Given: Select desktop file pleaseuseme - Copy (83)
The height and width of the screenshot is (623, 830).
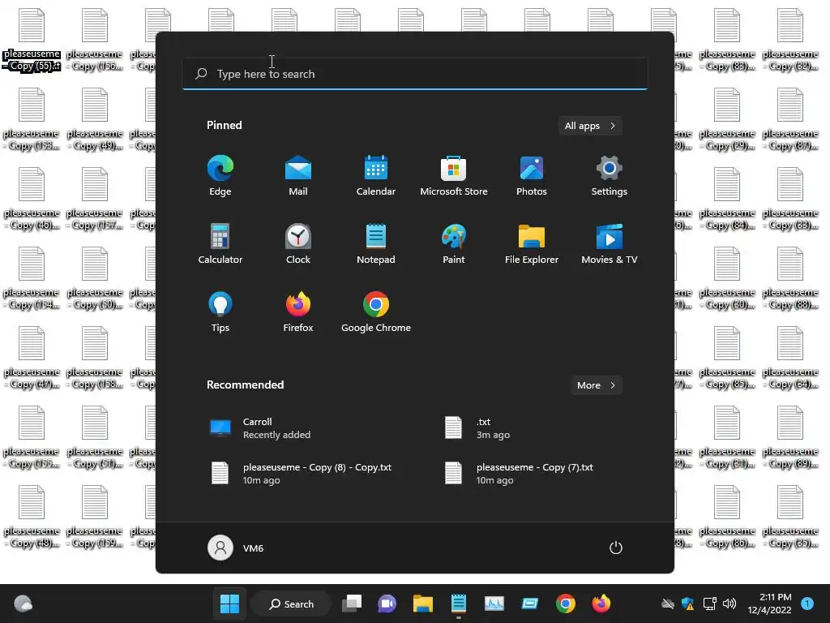Looking at the screenshot, I should [727, 41].
